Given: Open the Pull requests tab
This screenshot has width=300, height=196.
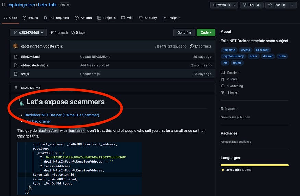Looking at the screenshot, I should click(56, 18).
